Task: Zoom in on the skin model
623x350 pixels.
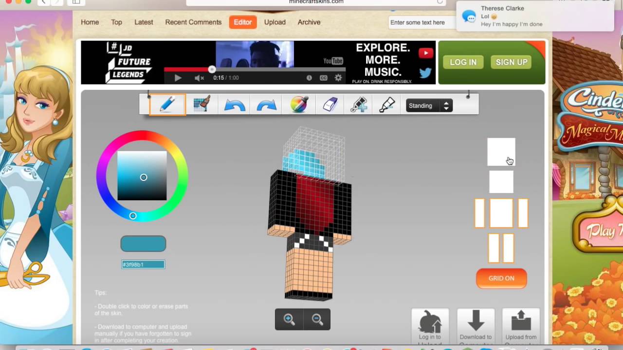Action: tap(289, 319)
